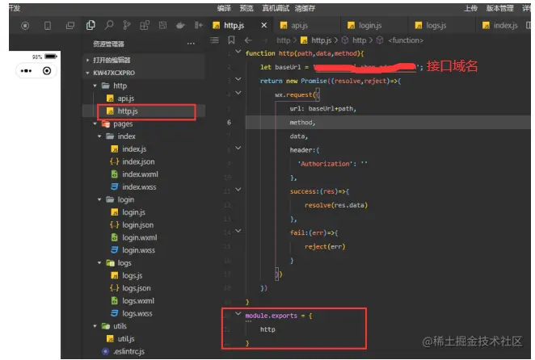The width and height of the screenshot is (535, 360).
Task: Click the 编译 compile menu item
Action: [224, 8]
